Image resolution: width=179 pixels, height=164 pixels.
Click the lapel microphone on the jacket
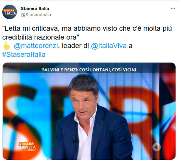tap(75, 140)
